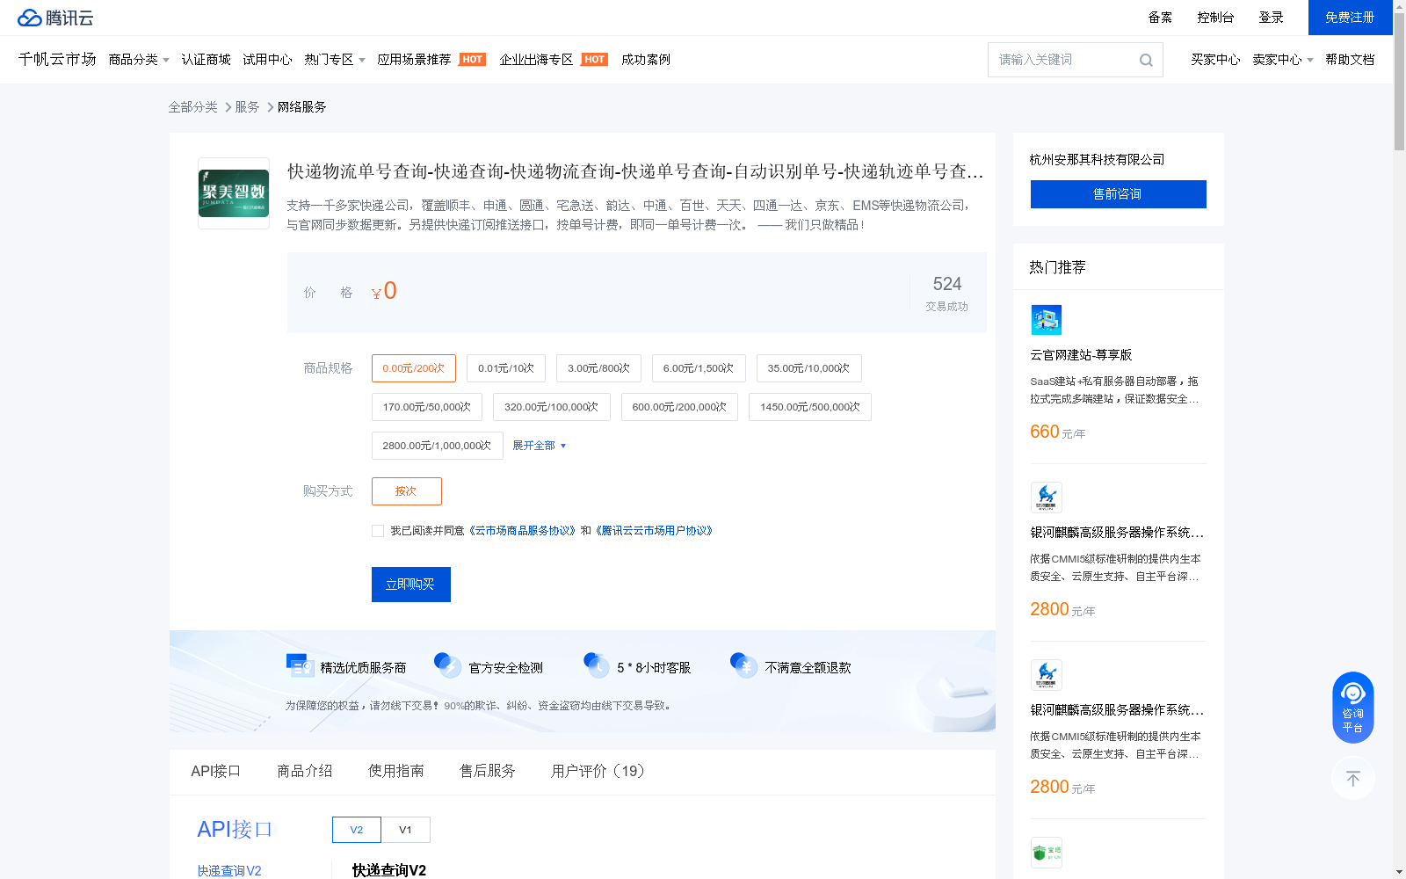Open 企业出海专区 menu item
This screenshot has height=879, width=1406.
click(x=537, y=60)
